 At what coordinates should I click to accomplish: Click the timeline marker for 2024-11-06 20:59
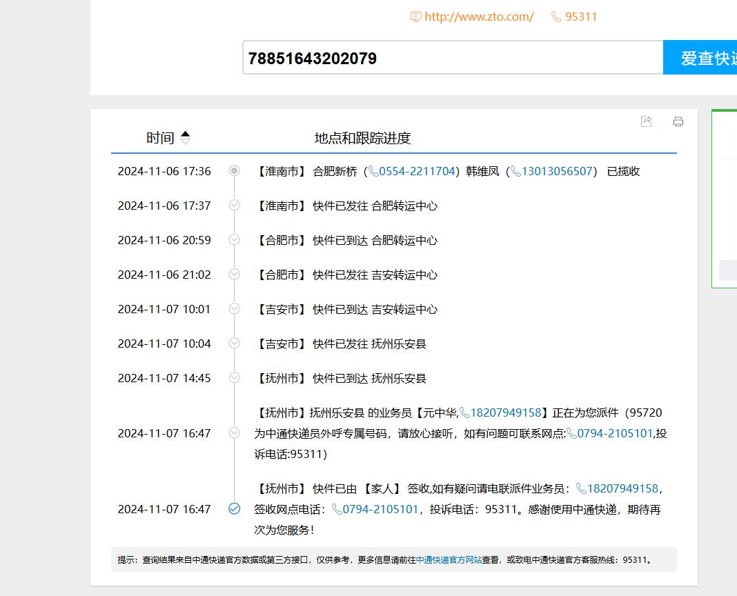(x=234, y=240)
